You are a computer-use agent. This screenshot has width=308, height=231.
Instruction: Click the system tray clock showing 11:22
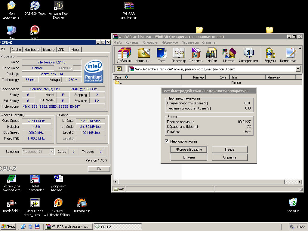(300, 227)
